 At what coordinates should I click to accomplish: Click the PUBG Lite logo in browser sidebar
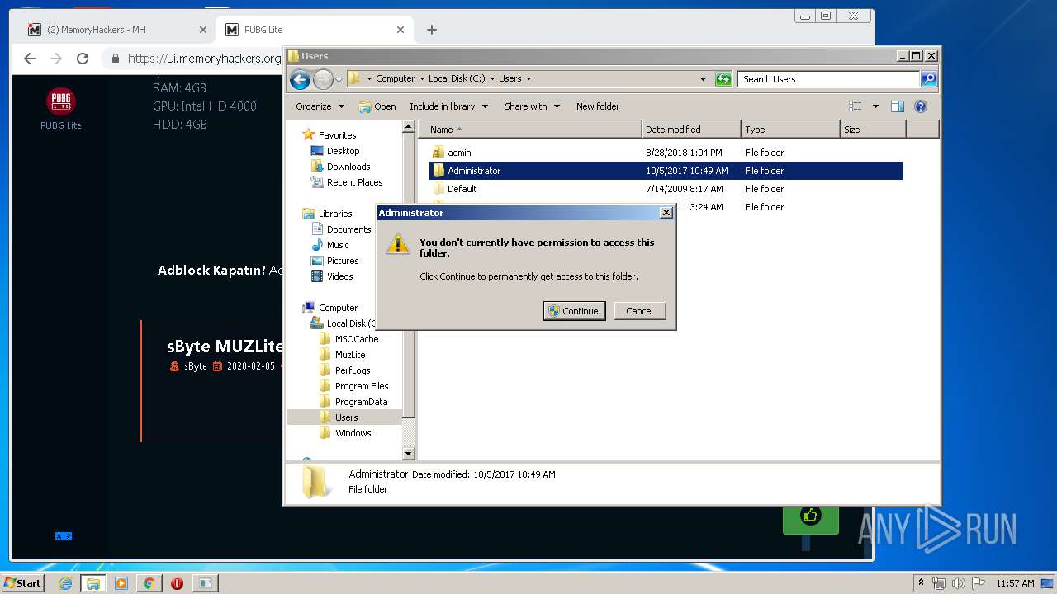(61, 101)
